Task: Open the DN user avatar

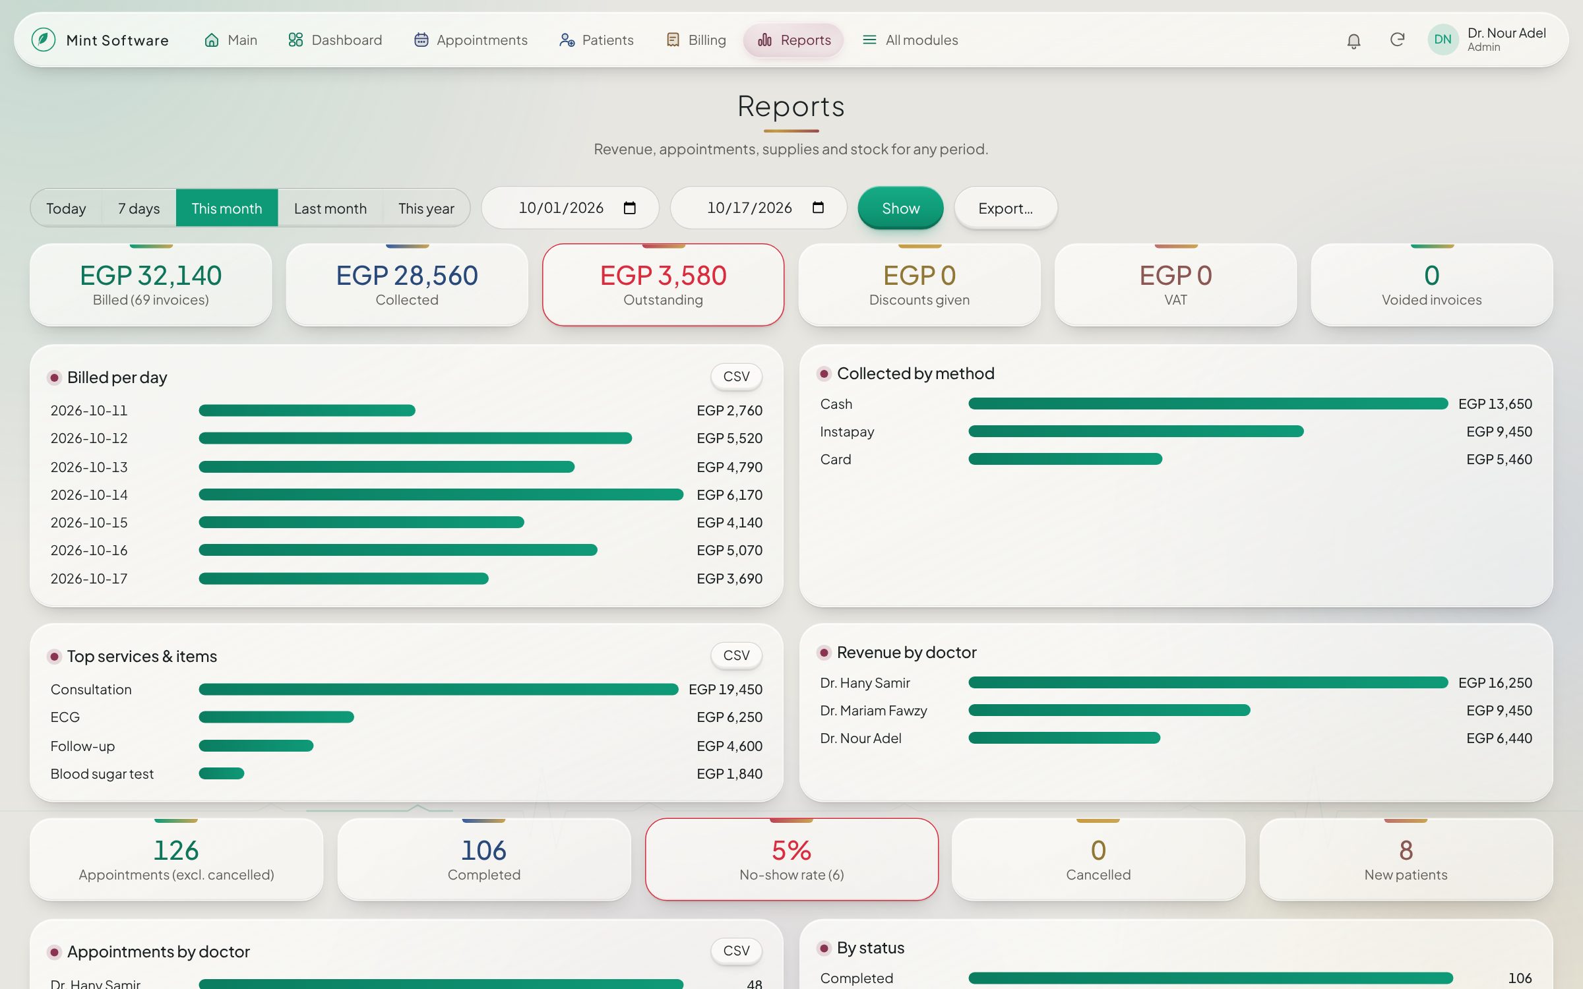Action: [1443, 40]
